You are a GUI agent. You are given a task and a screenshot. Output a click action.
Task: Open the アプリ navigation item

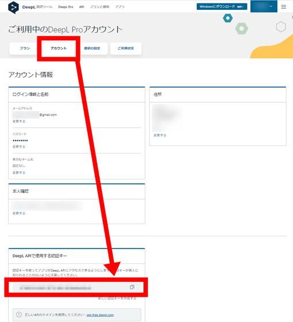(x=120, y=7)
